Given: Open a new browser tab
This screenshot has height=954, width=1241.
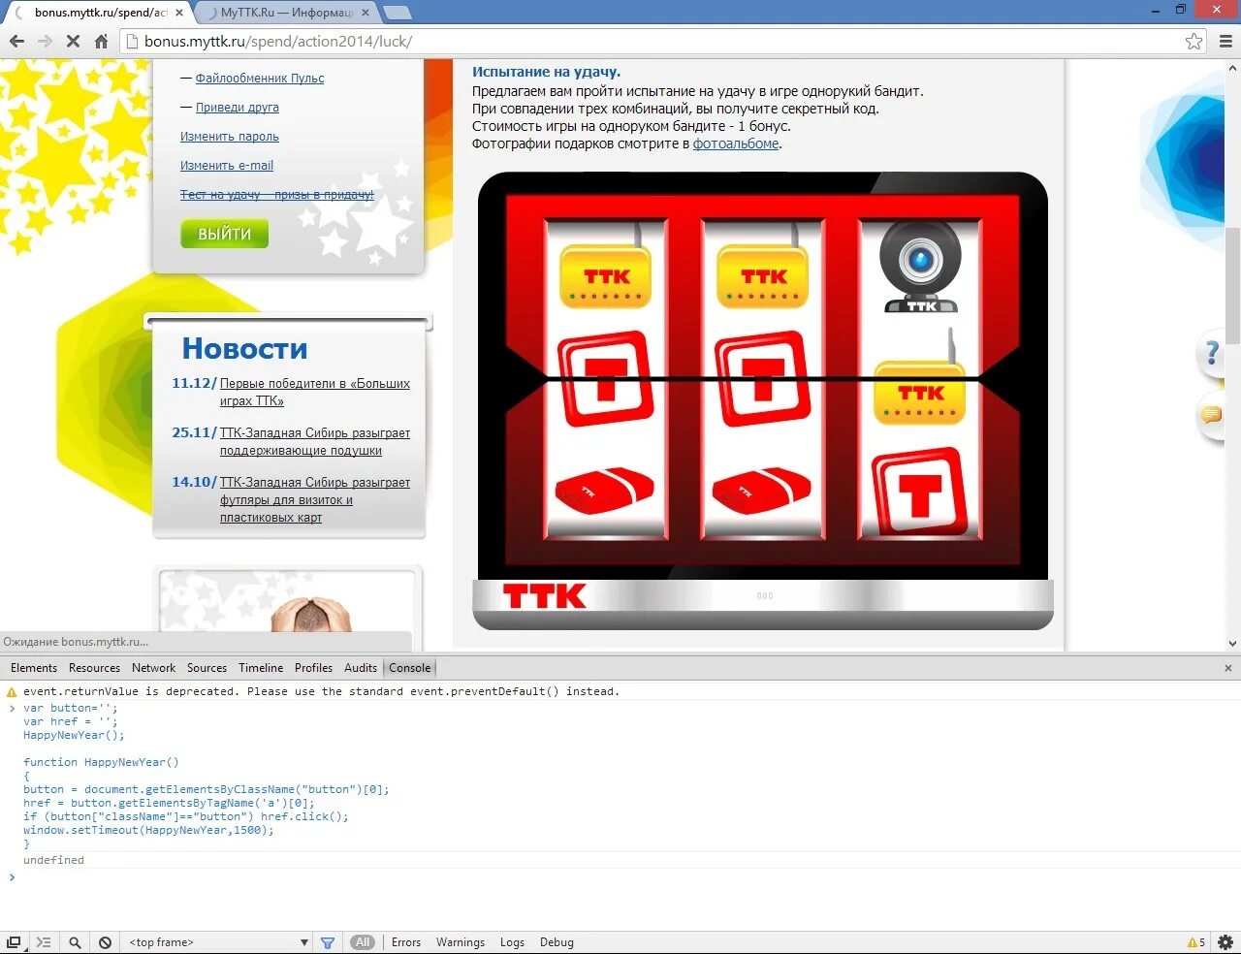Looking at the screenshot, I should point(396,13).
